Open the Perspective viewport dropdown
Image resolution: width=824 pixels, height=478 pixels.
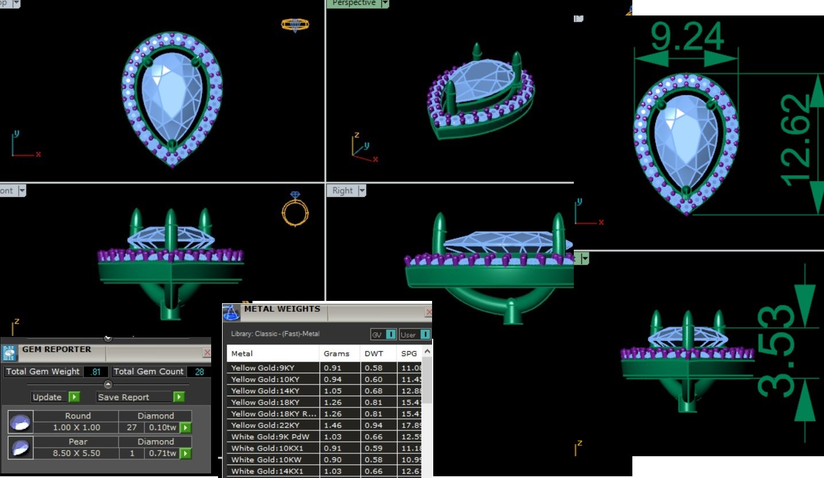385,3
